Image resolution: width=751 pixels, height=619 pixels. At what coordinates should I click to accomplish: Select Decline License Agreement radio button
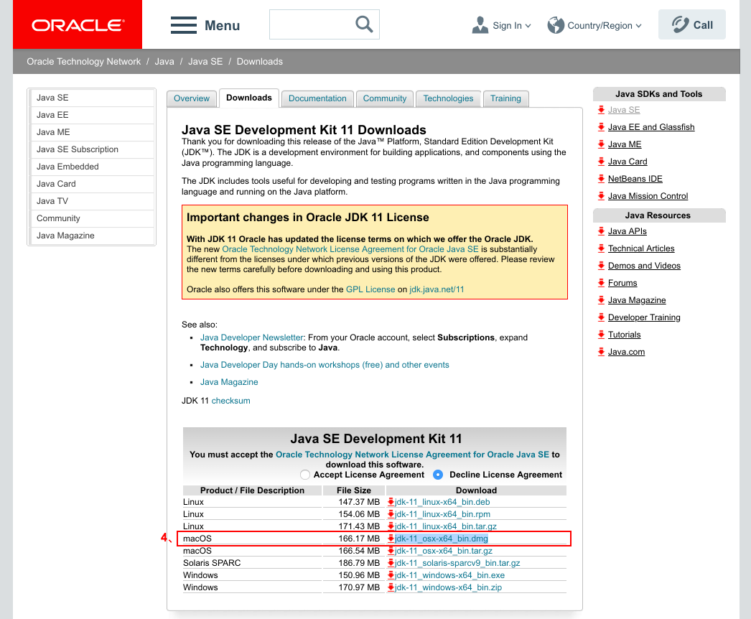438,475
